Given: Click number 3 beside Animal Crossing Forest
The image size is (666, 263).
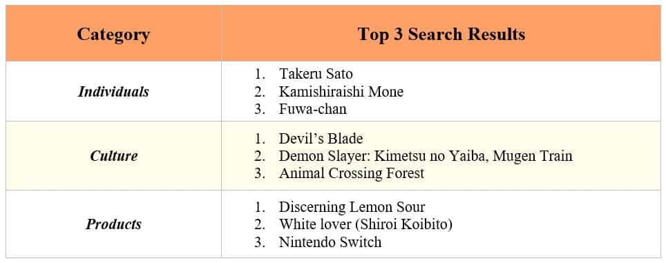Looking at the screenshot, I should click(x=260, y=173).
